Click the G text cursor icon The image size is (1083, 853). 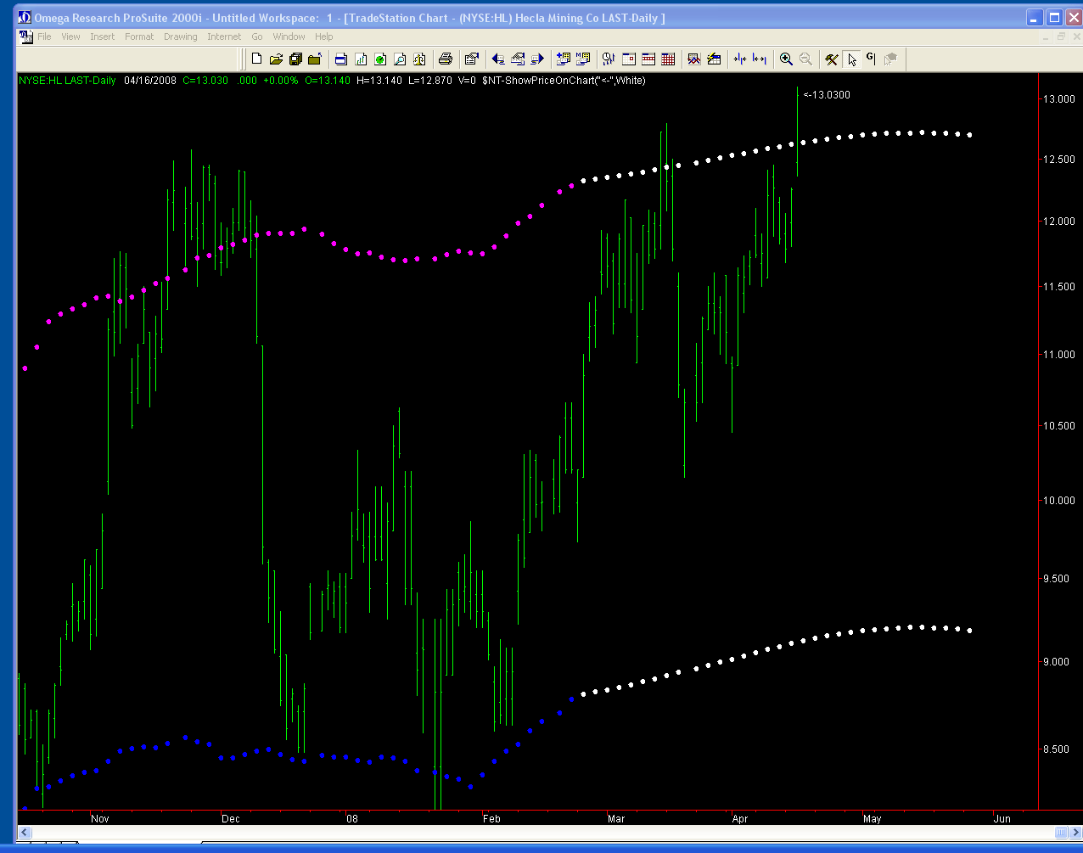pos(871,59)
